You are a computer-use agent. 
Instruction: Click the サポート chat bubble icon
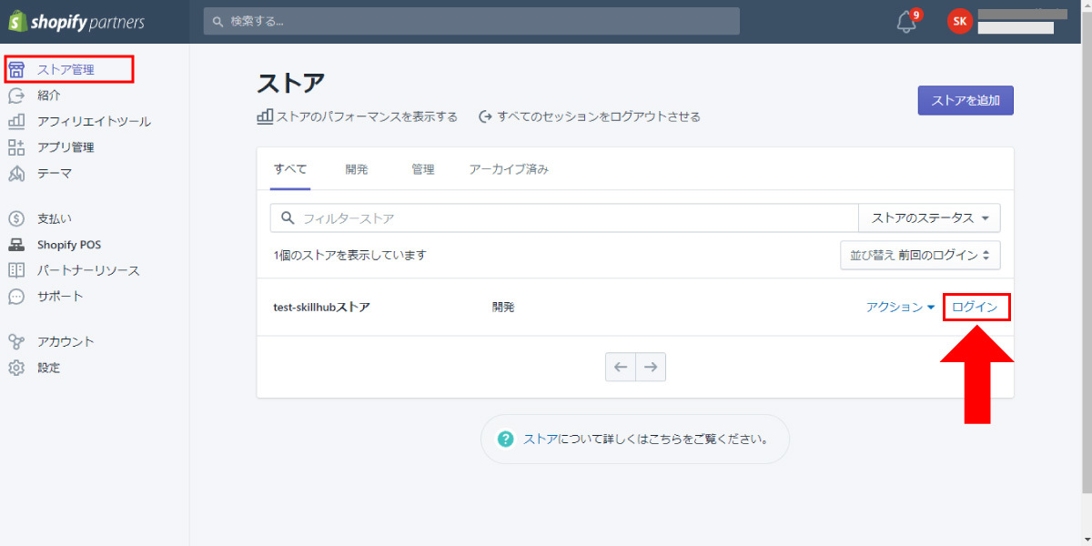16,297
